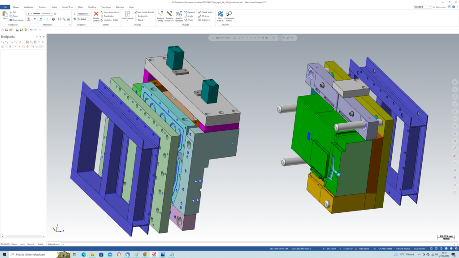Open the Solids ribbon tab
459x258 pixels.
coord(54,7)
